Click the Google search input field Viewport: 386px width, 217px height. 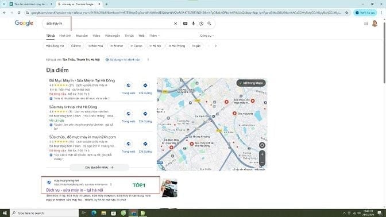click(x=109, y=24)
